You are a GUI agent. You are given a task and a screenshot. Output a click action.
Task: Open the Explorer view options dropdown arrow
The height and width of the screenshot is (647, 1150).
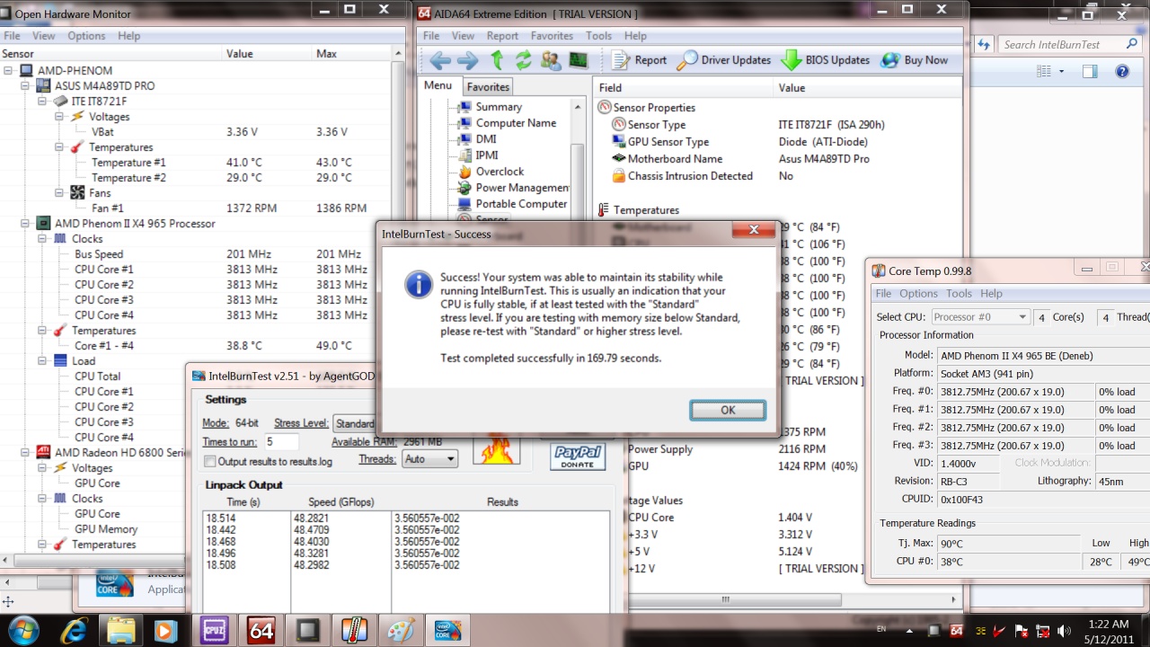tap(1061, 71)
